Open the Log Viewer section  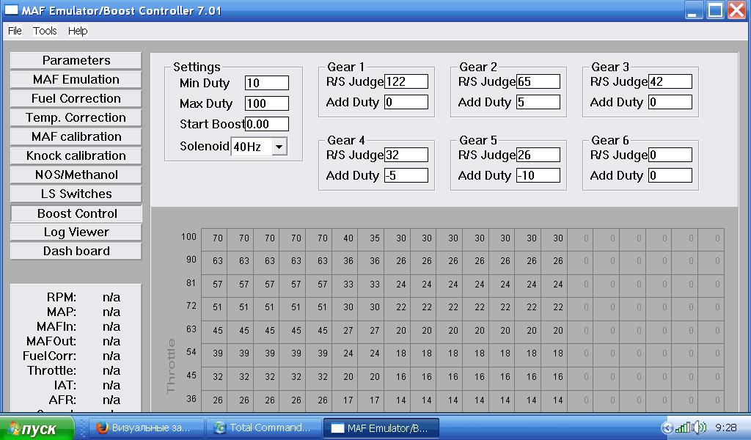click(76, 232)
